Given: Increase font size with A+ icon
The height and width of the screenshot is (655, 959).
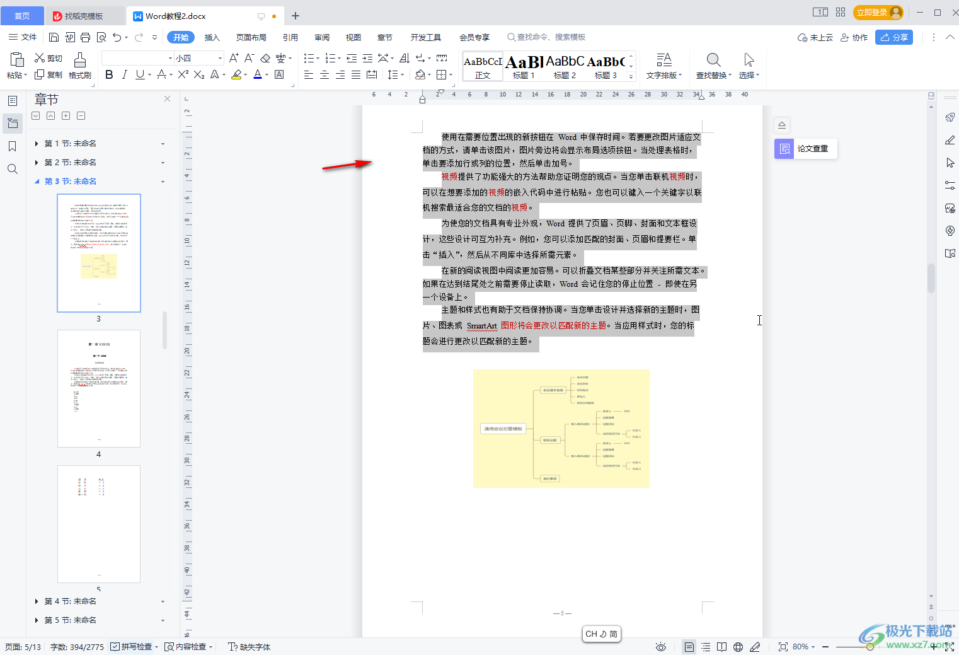Looking at the screenshot, I should pos(234,58).
